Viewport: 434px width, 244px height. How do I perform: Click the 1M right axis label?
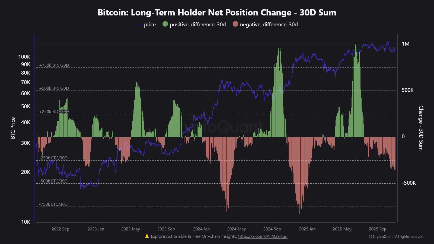pyautogui.click(x=406, y=44)
